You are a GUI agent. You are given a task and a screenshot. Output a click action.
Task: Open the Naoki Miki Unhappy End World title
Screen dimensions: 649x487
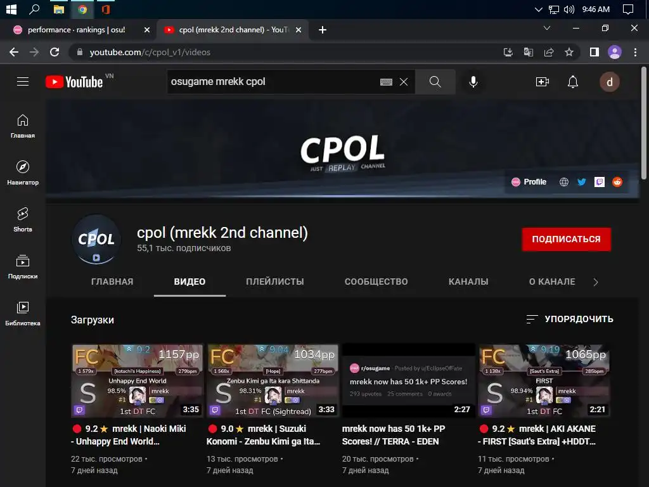(129, 435)
